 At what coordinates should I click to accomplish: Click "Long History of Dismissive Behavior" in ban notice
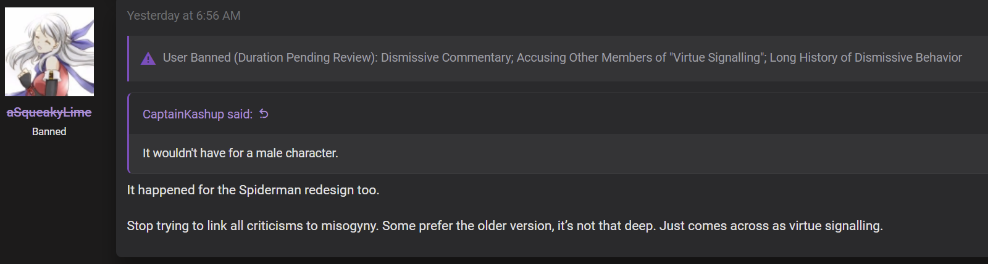(x=866, y=57)
